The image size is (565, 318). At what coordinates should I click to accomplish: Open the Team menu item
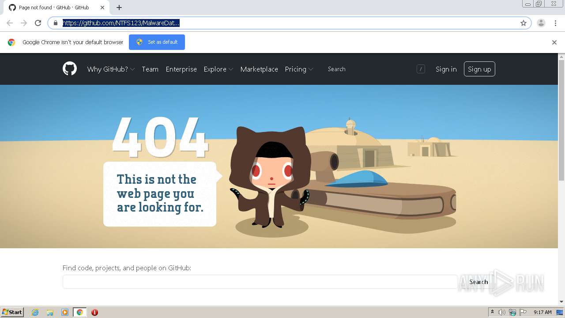coord(150,69)
